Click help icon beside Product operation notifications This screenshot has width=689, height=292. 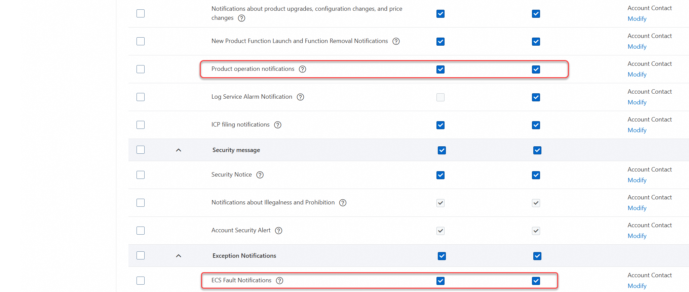coord(303,69)
